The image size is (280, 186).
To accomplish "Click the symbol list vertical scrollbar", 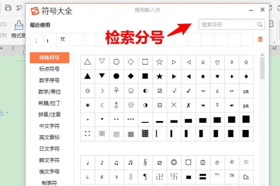I will pyautogui.click(x=262, y=68).
